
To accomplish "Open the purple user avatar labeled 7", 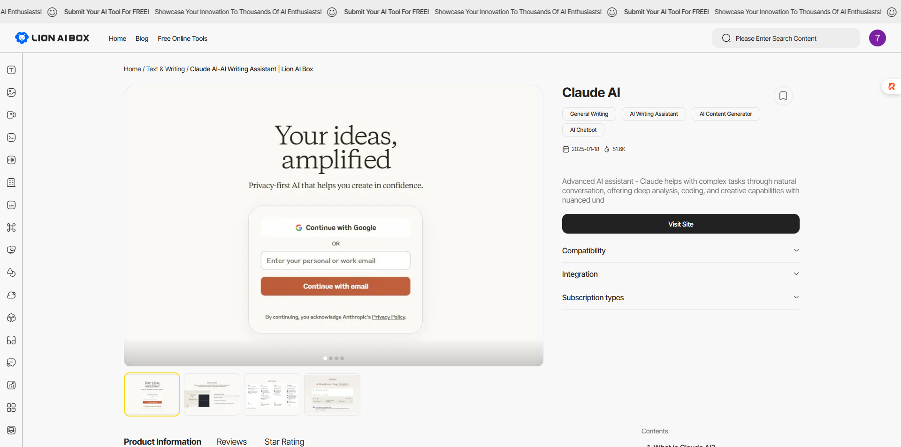I will tap(877, 38).
